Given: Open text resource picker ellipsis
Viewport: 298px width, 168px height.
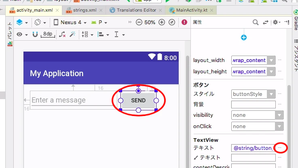Looking at the screenshot, I should click(279, 147).
